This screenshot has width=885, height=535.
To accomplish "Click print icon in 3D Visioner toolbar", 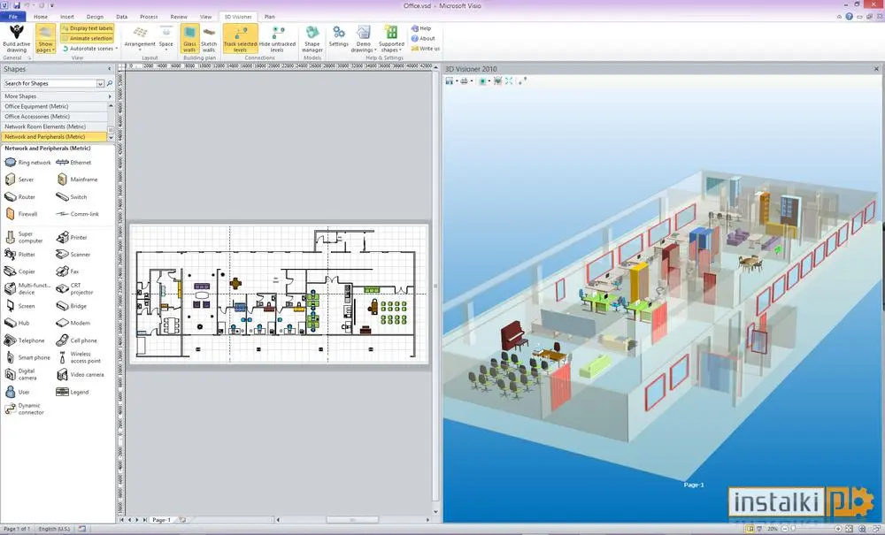I will (464, 81).
